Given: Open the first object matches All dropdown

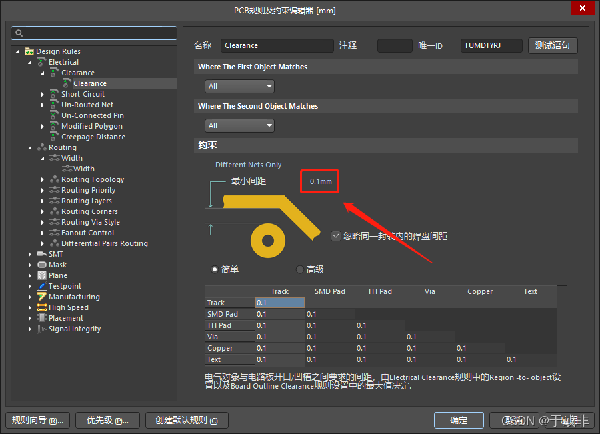Looking at the screenshot, I should tap(239, 86).
